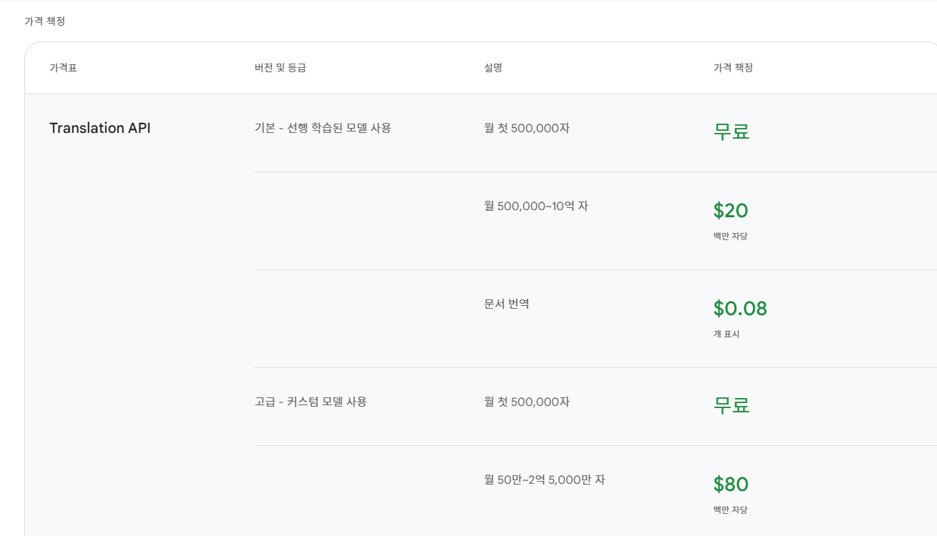
Task: Click the 가격 책정 column header in table
Action: [x=733, y=68]
